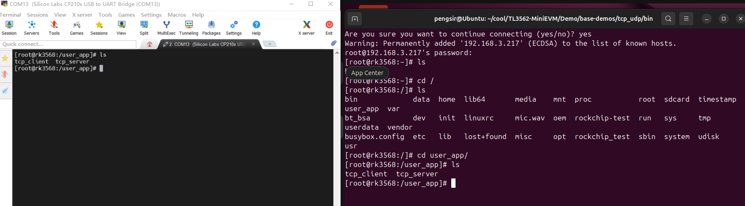Open the home tab icon
Viewport: 745px width, 206px height.
[x=149, y=44]
